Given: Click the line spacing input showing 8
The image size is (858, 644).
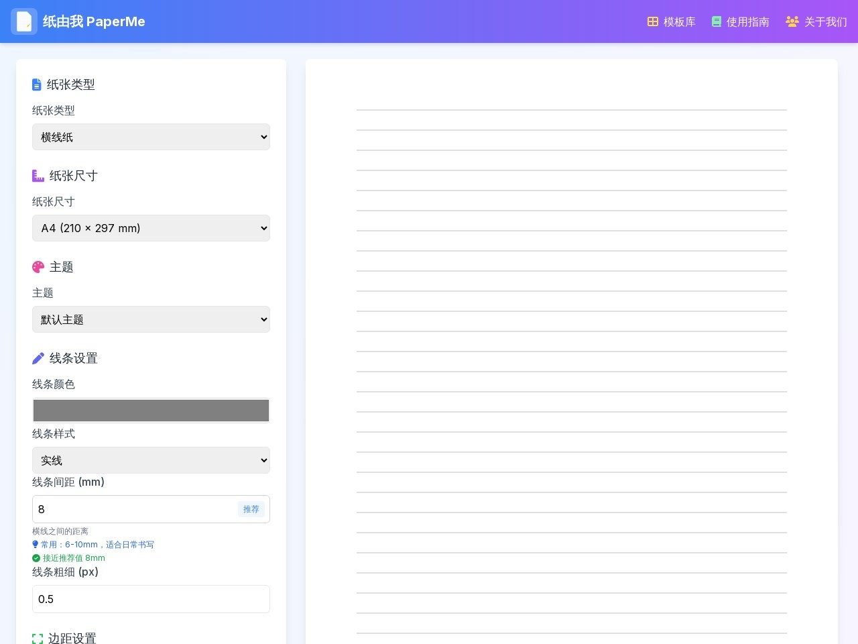Looking at the screenshot, I should click(134, 509).
